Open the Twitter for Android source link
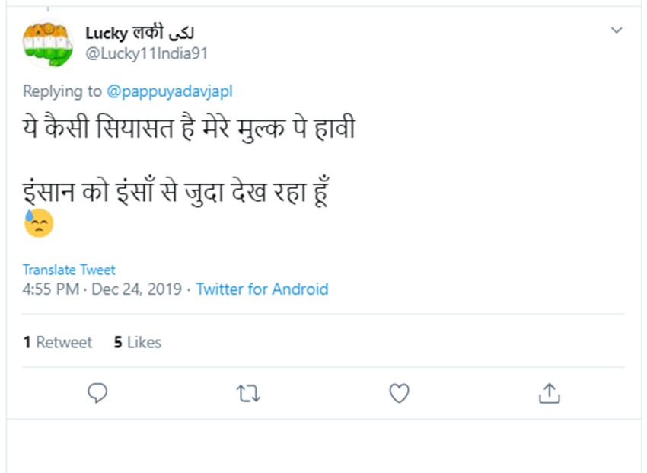This screenshot has height=473, width=647. coord(262,289)
